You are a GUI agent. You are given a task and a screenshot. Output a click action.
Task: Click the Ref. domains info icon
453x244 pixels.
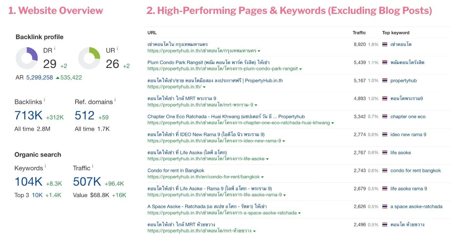click(115, 100)
